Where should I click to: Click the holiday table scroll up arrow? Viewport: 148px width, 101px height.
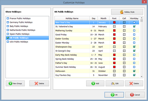(x=142, y=18)
